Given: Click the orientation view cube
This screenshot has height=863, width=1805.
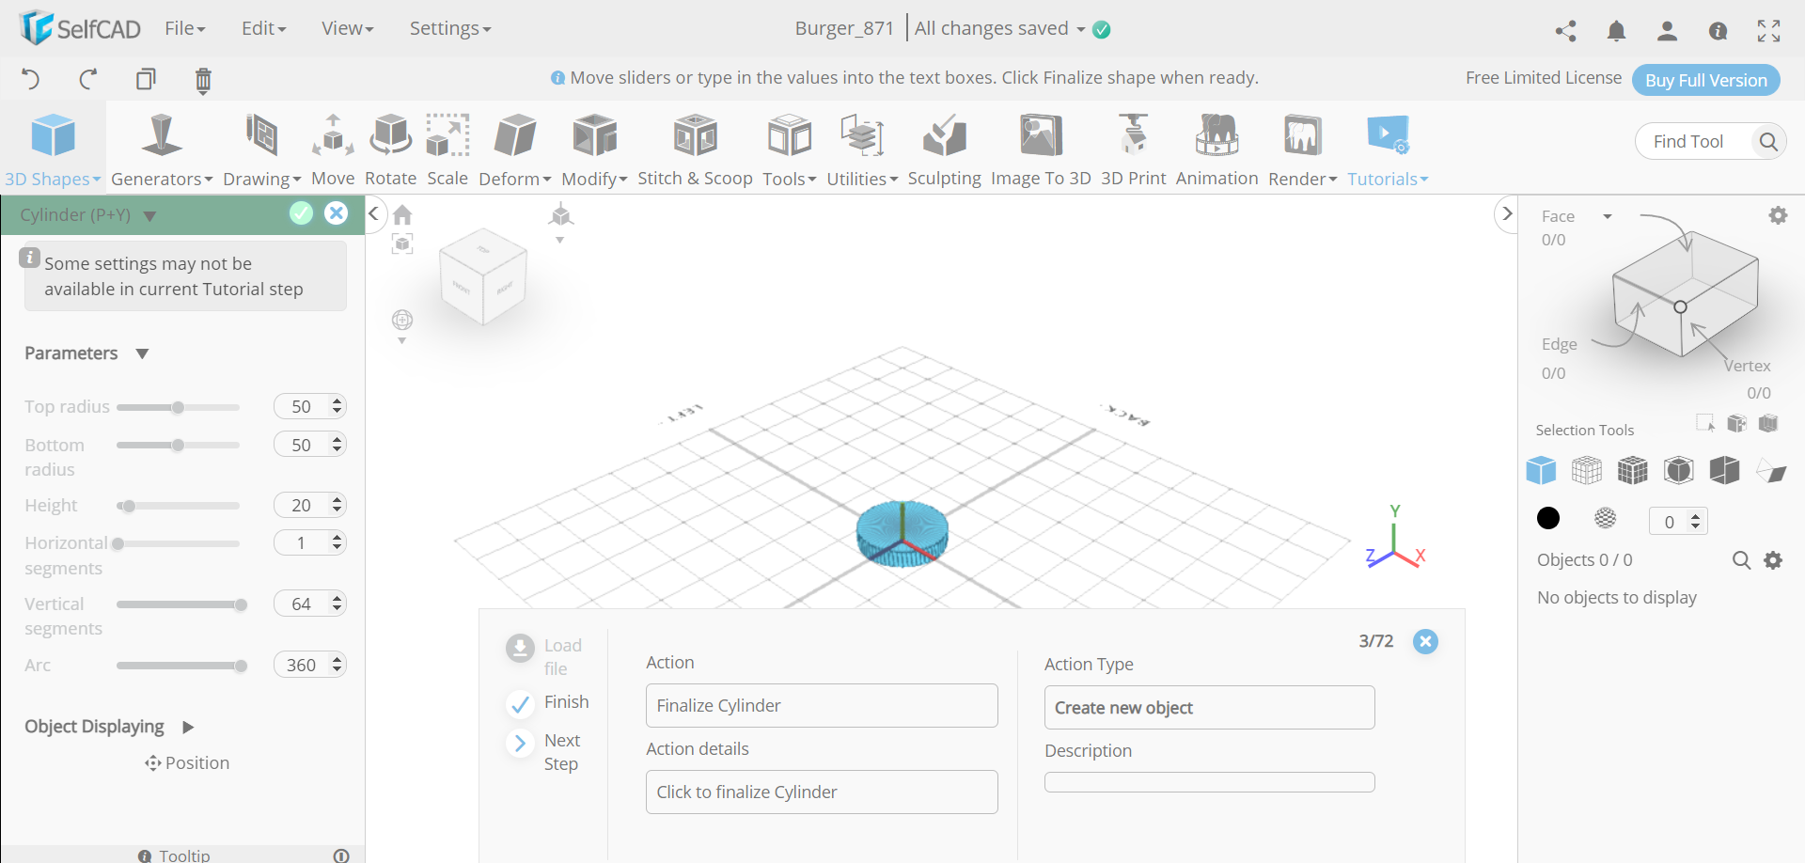Looking at the screenshot, I should [x=483, y=275].
